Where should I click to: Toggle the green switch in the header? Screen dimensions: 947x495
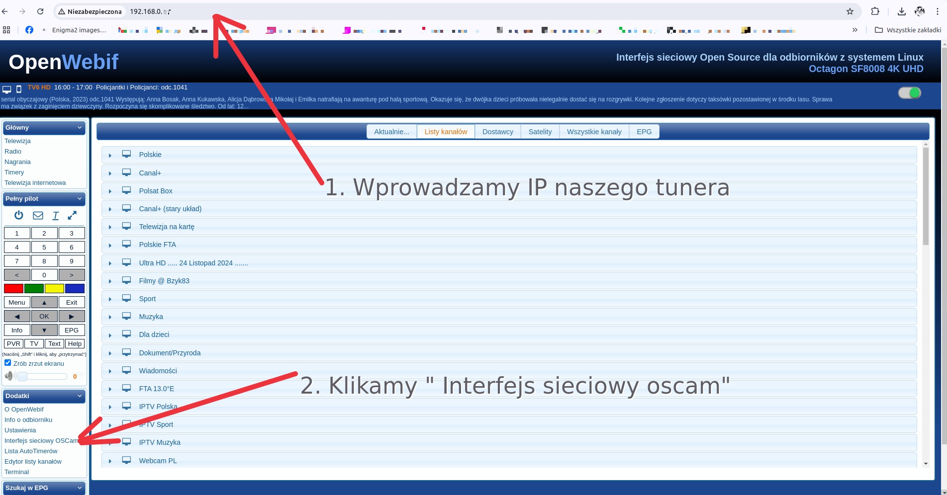(909, 93)
